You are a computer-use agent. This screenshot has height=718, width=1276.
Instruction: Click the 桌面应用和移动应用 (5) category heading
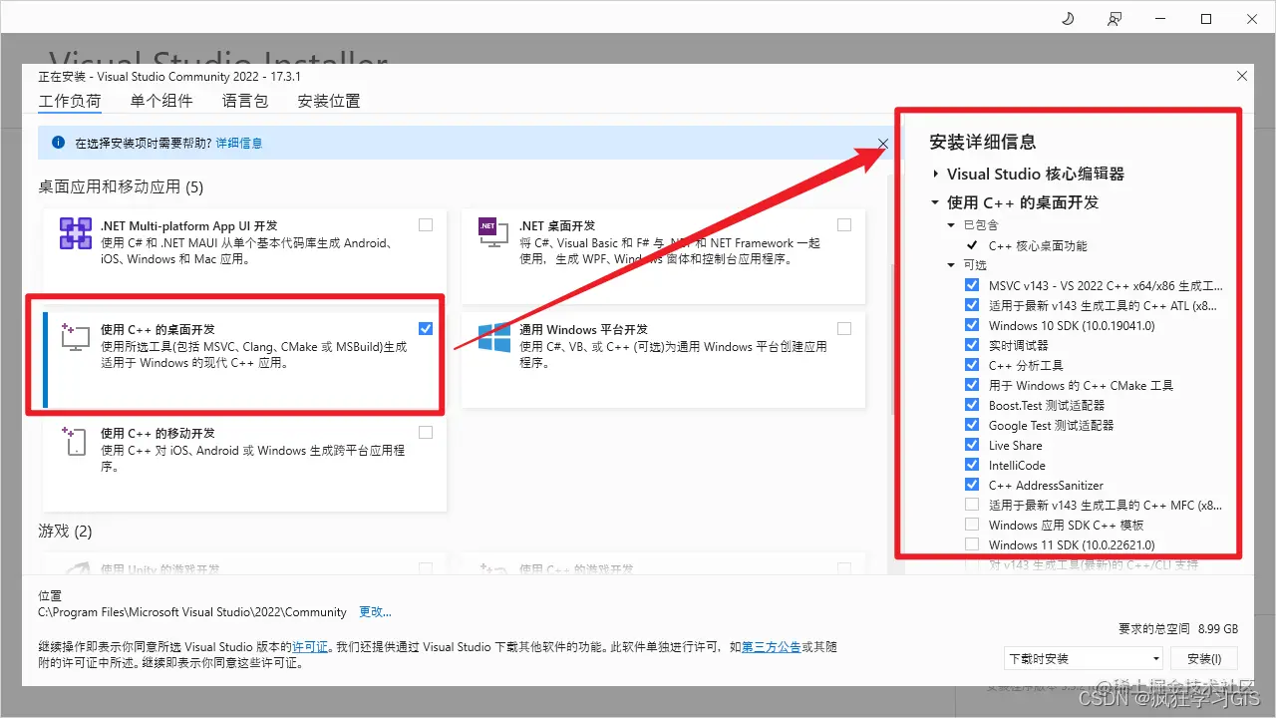[121, 186]
